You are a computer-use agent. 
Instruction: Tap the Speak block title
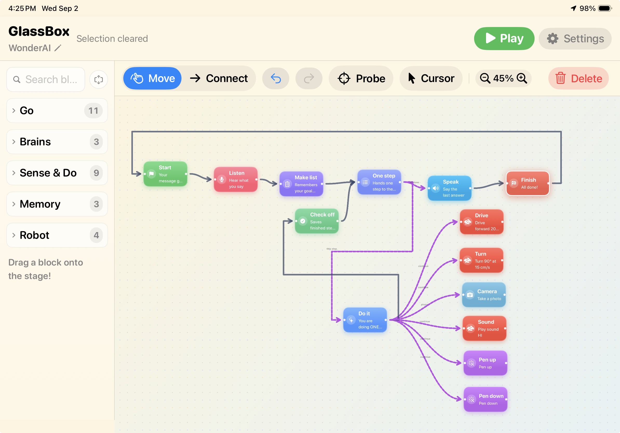(x=450, y=182)
